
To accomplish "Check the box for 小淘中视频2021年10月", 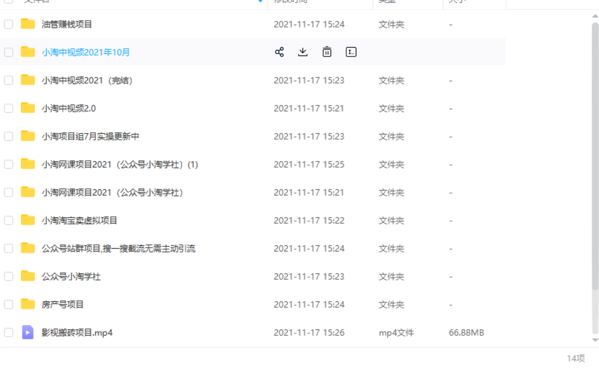I will 8,52.
